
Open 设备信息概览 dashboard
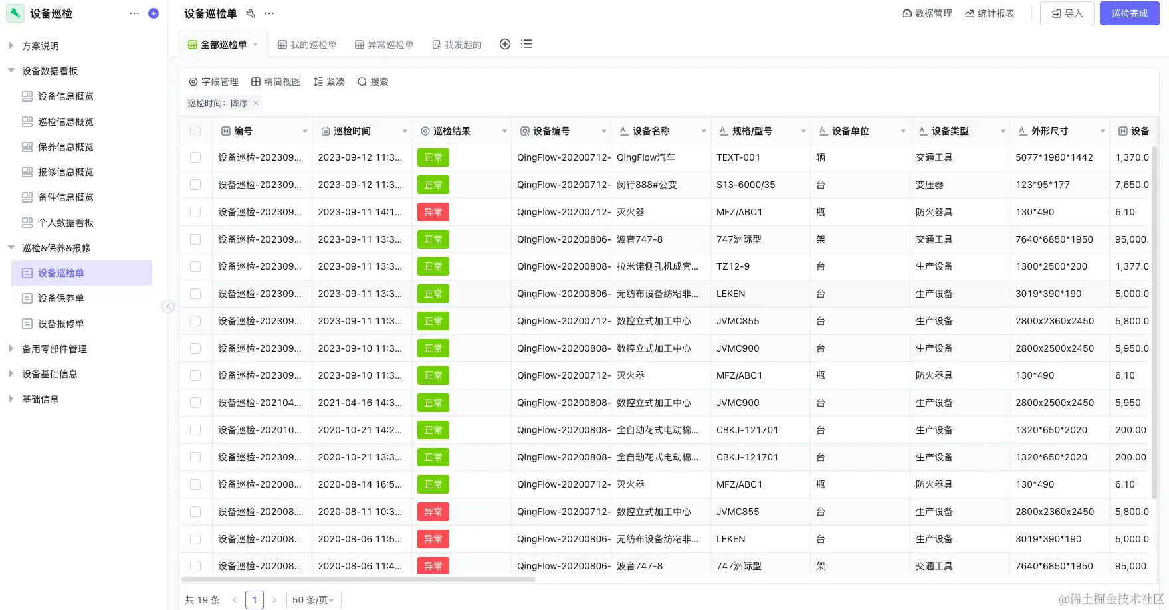(x=66, y=96)
